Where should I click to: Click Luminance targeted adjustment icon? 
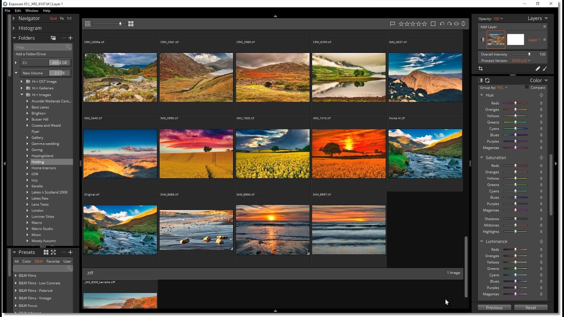point(542,242)
